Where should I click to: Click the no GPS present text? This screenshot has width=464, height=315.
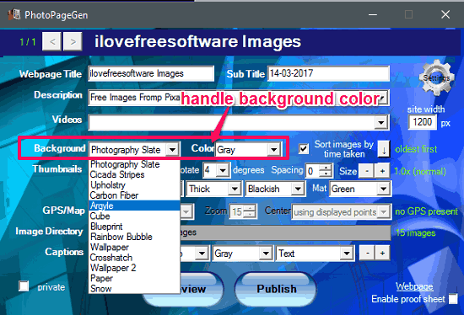tap(426, 211)
